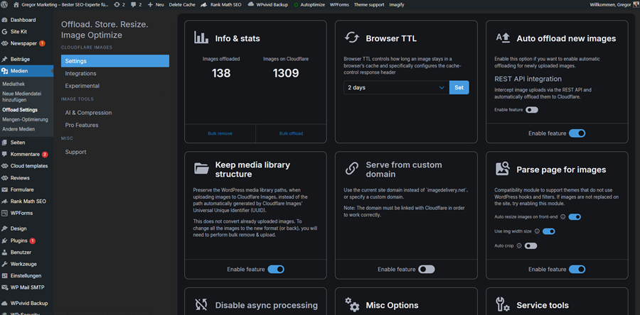Toggle Use img width size switch
The height and width of the screenshot is (315, 640).
pos(549,231)
